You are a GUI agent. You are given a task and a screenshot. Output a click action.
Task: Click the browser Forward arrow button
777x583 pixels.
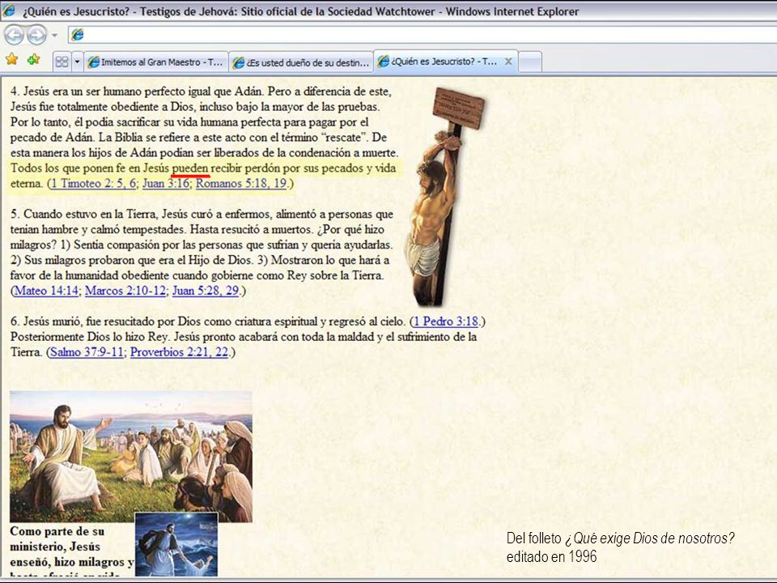click(36, 35)
